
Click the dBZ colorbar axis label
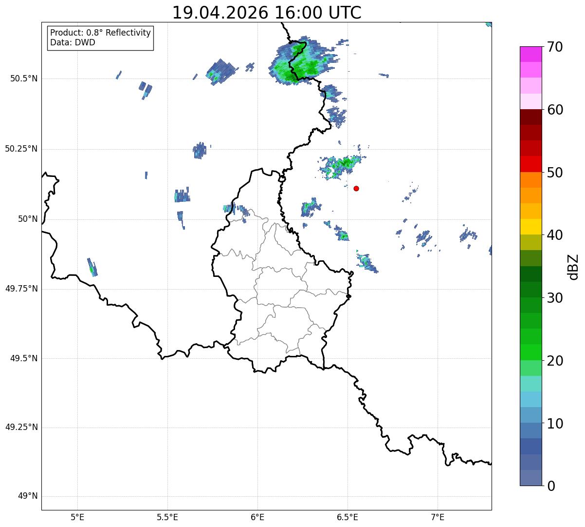tap(573, 266)
